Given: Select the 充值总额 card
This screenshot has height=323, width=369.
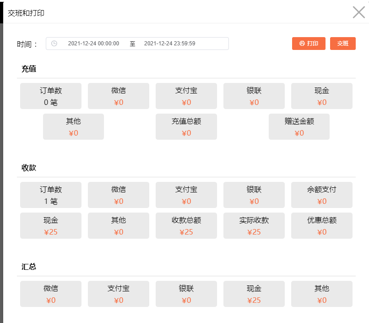Looking at the screenshot, I should coord(186,126).
